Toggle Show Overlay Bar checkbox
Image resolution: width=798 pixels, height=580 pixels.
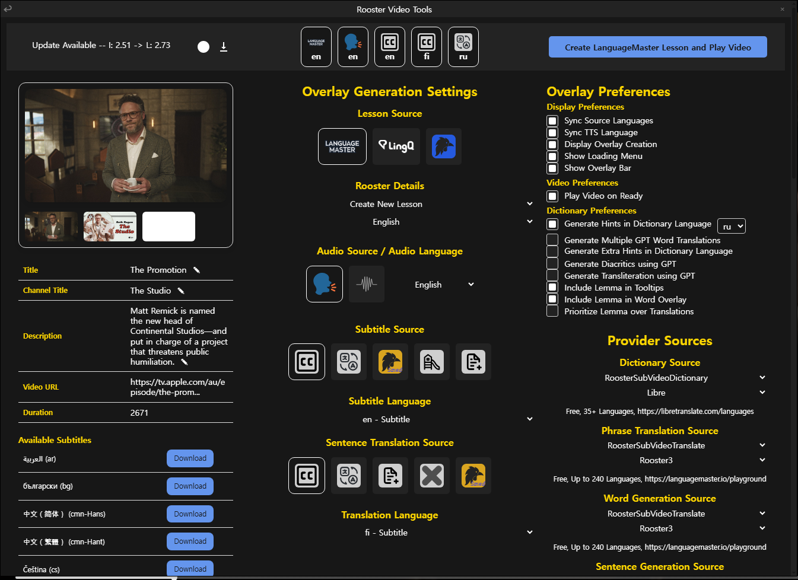[x=552, y=168]
